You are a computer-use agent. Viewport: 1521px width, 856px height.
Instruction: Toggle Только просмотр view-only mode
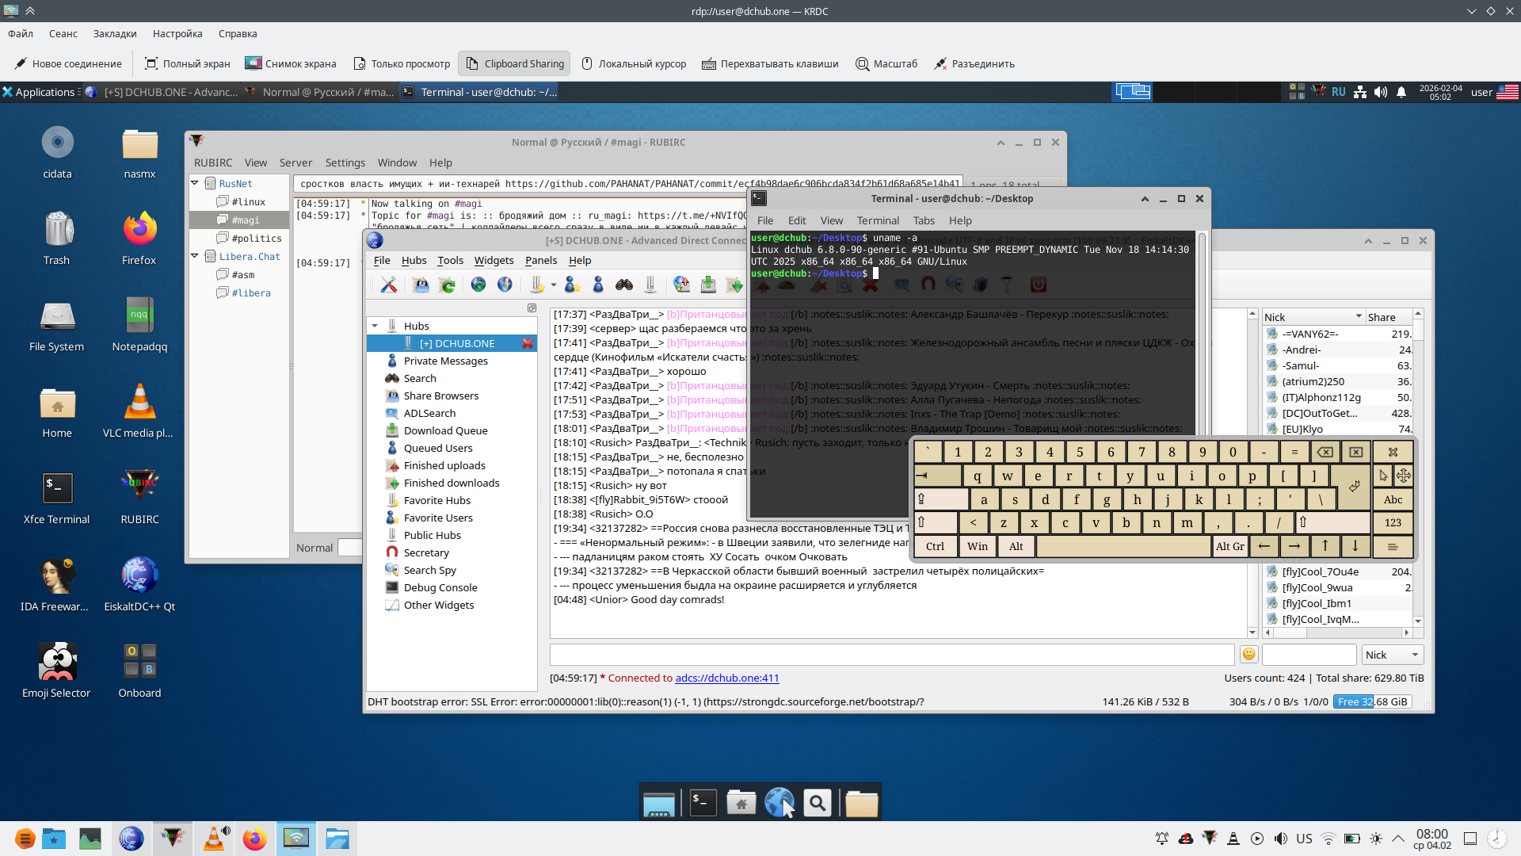coord(402,63)
